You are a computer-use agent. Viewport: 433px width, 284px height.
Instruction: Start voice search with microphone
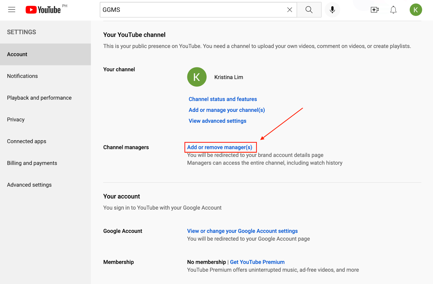[332, 10]
